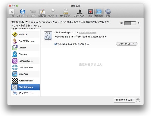Click the アンインストール (Uninstall) button

click(x=127, y=44)
